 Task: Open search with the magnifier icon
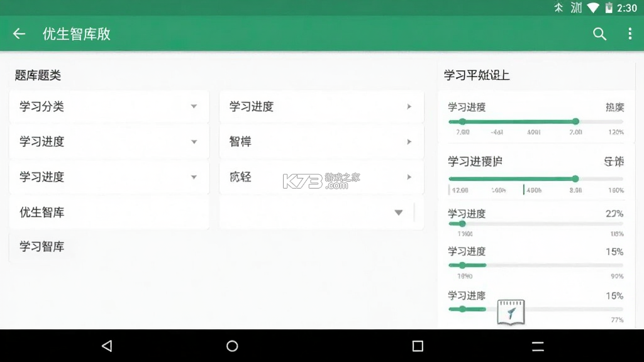599,34
